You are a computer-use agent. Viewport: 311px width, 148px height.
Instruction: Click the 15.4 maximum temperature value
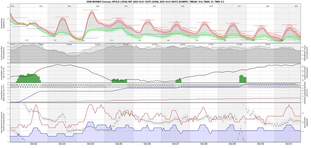[126, 6]
